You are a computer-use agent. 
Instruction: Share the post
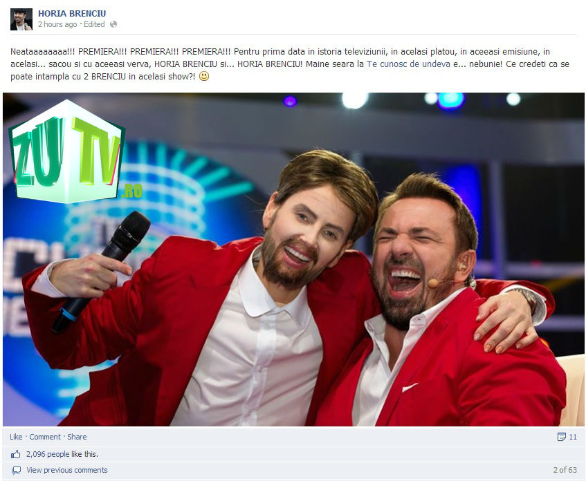[x=77, y=437]
